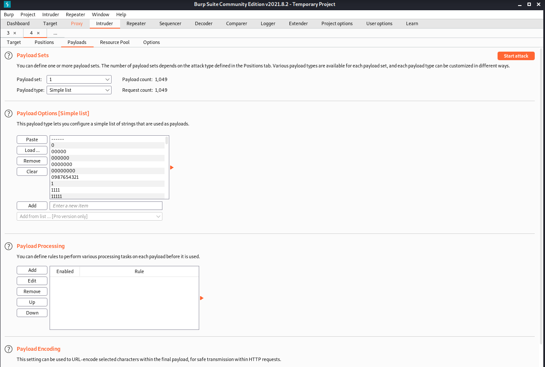Click the Enter a new item field
Viewport: 545px width, 367px height.
[x=106, y=206]
